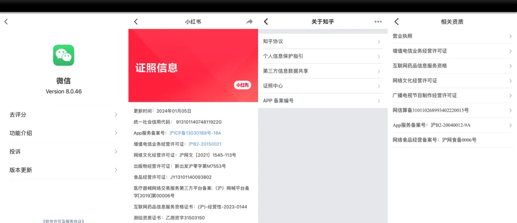Viewport: 517px width, 223px height.
Task: Open the 个人信息保护指引 chevron
Action: [379, 56]
